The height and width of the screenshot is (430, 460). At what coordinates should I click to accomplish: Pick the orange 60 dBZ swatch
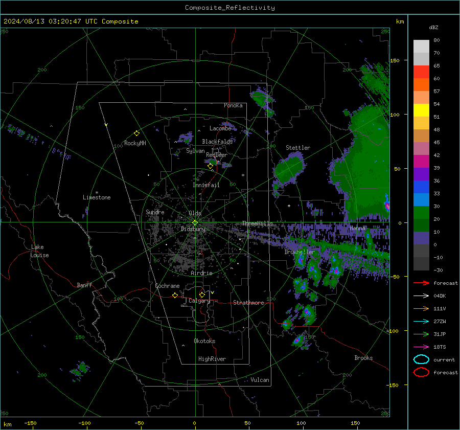[x=421, y=85]
